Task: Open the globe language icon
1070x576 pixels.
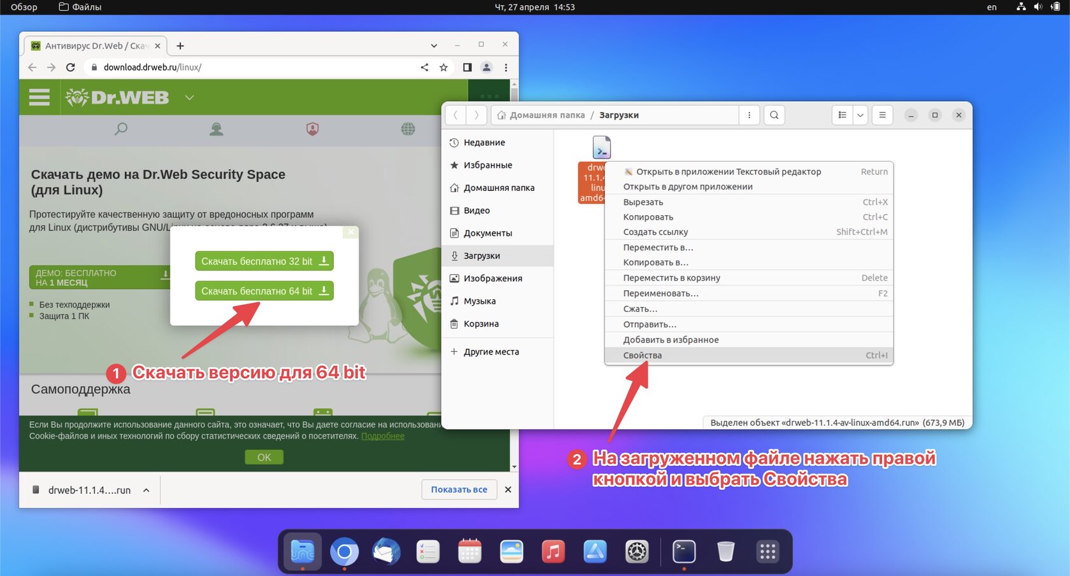Action: [x=408, y=129]
